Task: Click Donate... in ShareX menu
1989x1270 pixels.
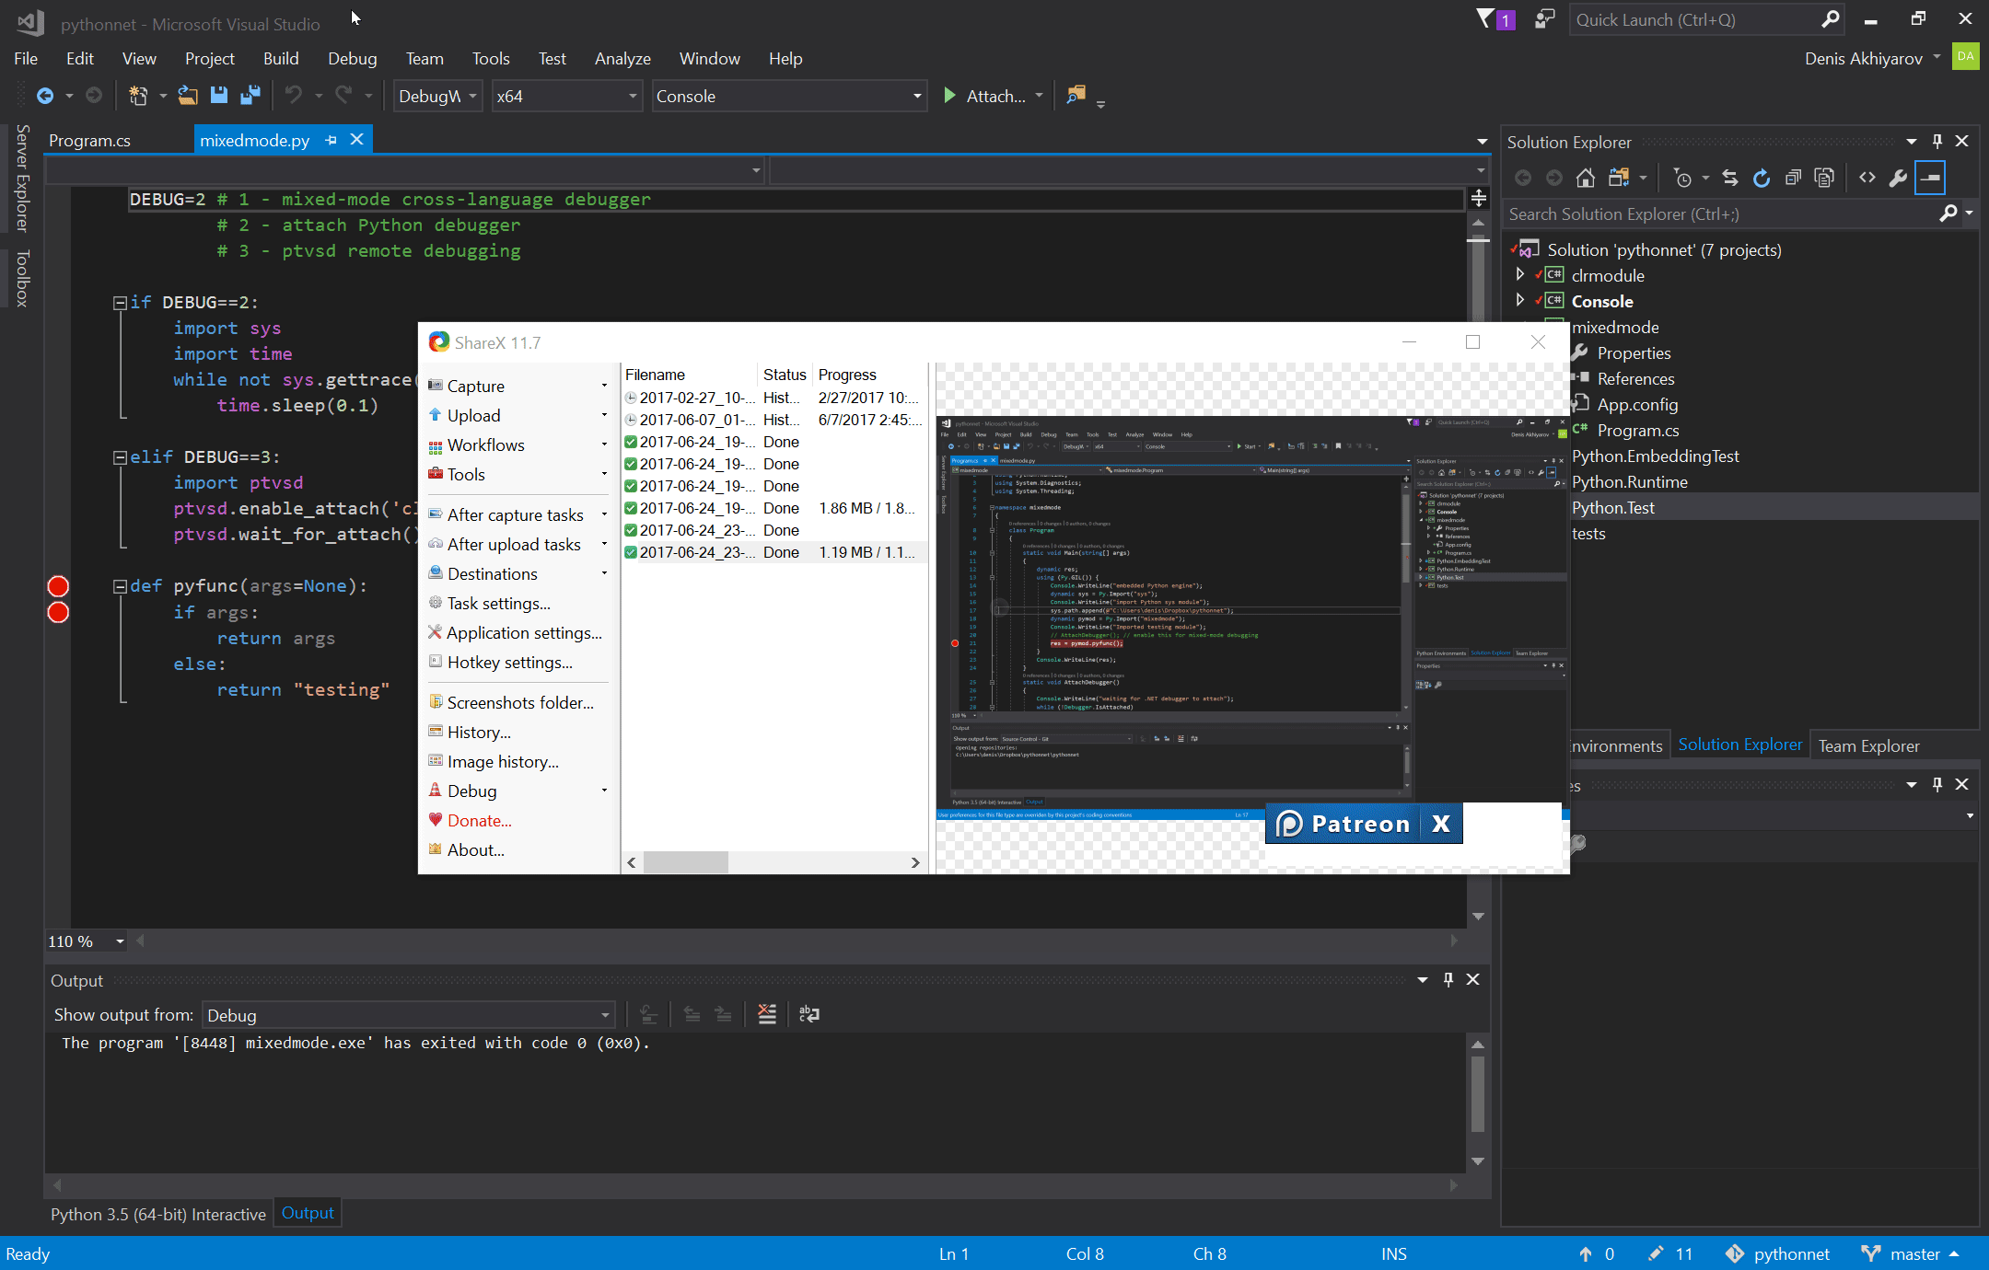Action: (x=479, y=820)
